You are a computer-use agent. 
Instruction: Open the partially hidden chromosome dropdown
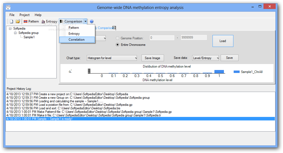pos(105,38)
